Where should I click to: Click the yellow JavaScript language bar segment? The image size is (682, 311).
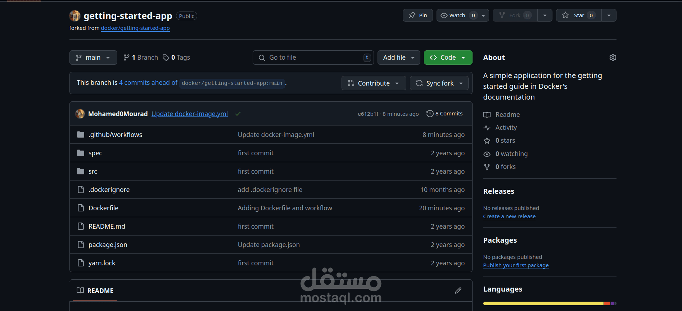[543, 303]
